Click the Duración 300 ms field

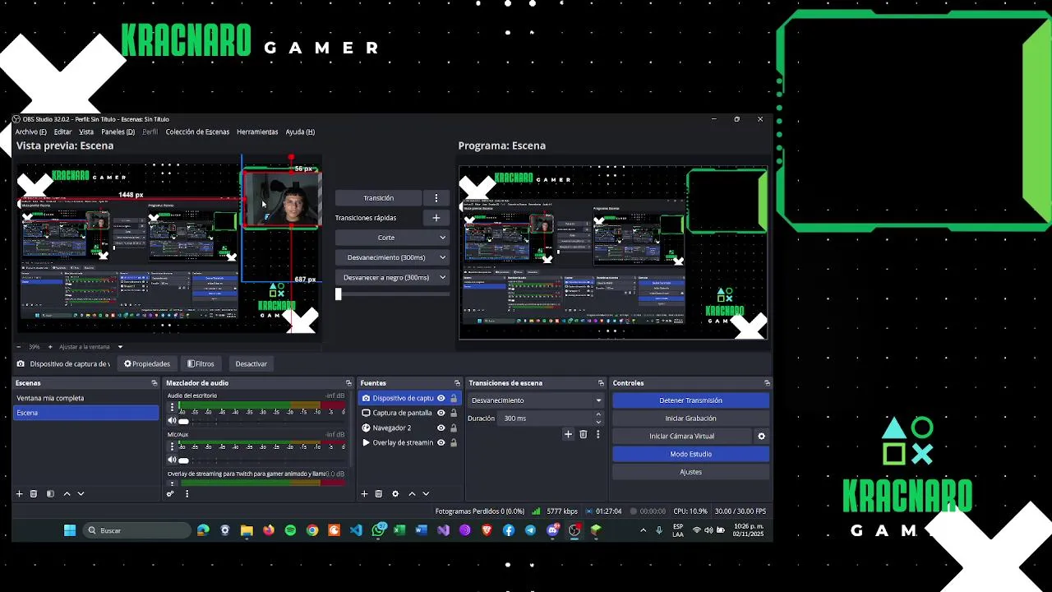[551, 419]
